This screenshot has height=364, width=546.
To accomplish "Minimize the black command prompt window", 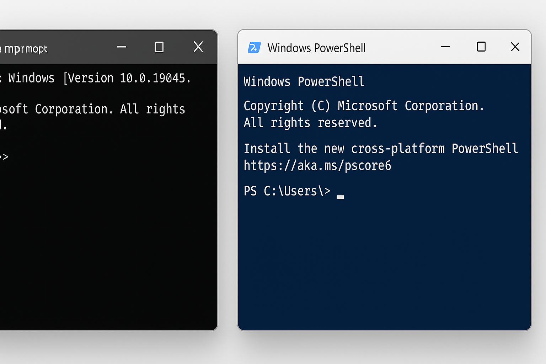I will [x=122, y=47].
